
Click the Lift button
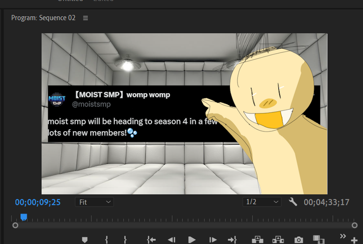click(257, 240)
